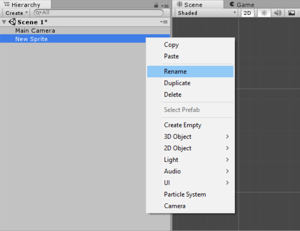
Task: Expand the Audio submenu
Action: [190, 171]
